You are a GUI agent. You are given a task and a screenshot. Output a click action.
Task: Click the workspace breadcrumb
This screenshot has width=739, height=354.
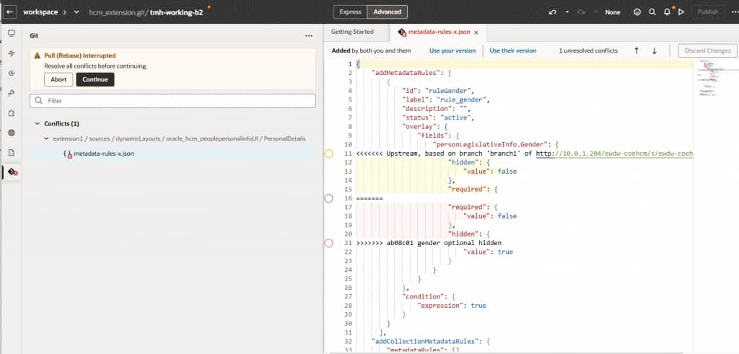coord(40,12)
